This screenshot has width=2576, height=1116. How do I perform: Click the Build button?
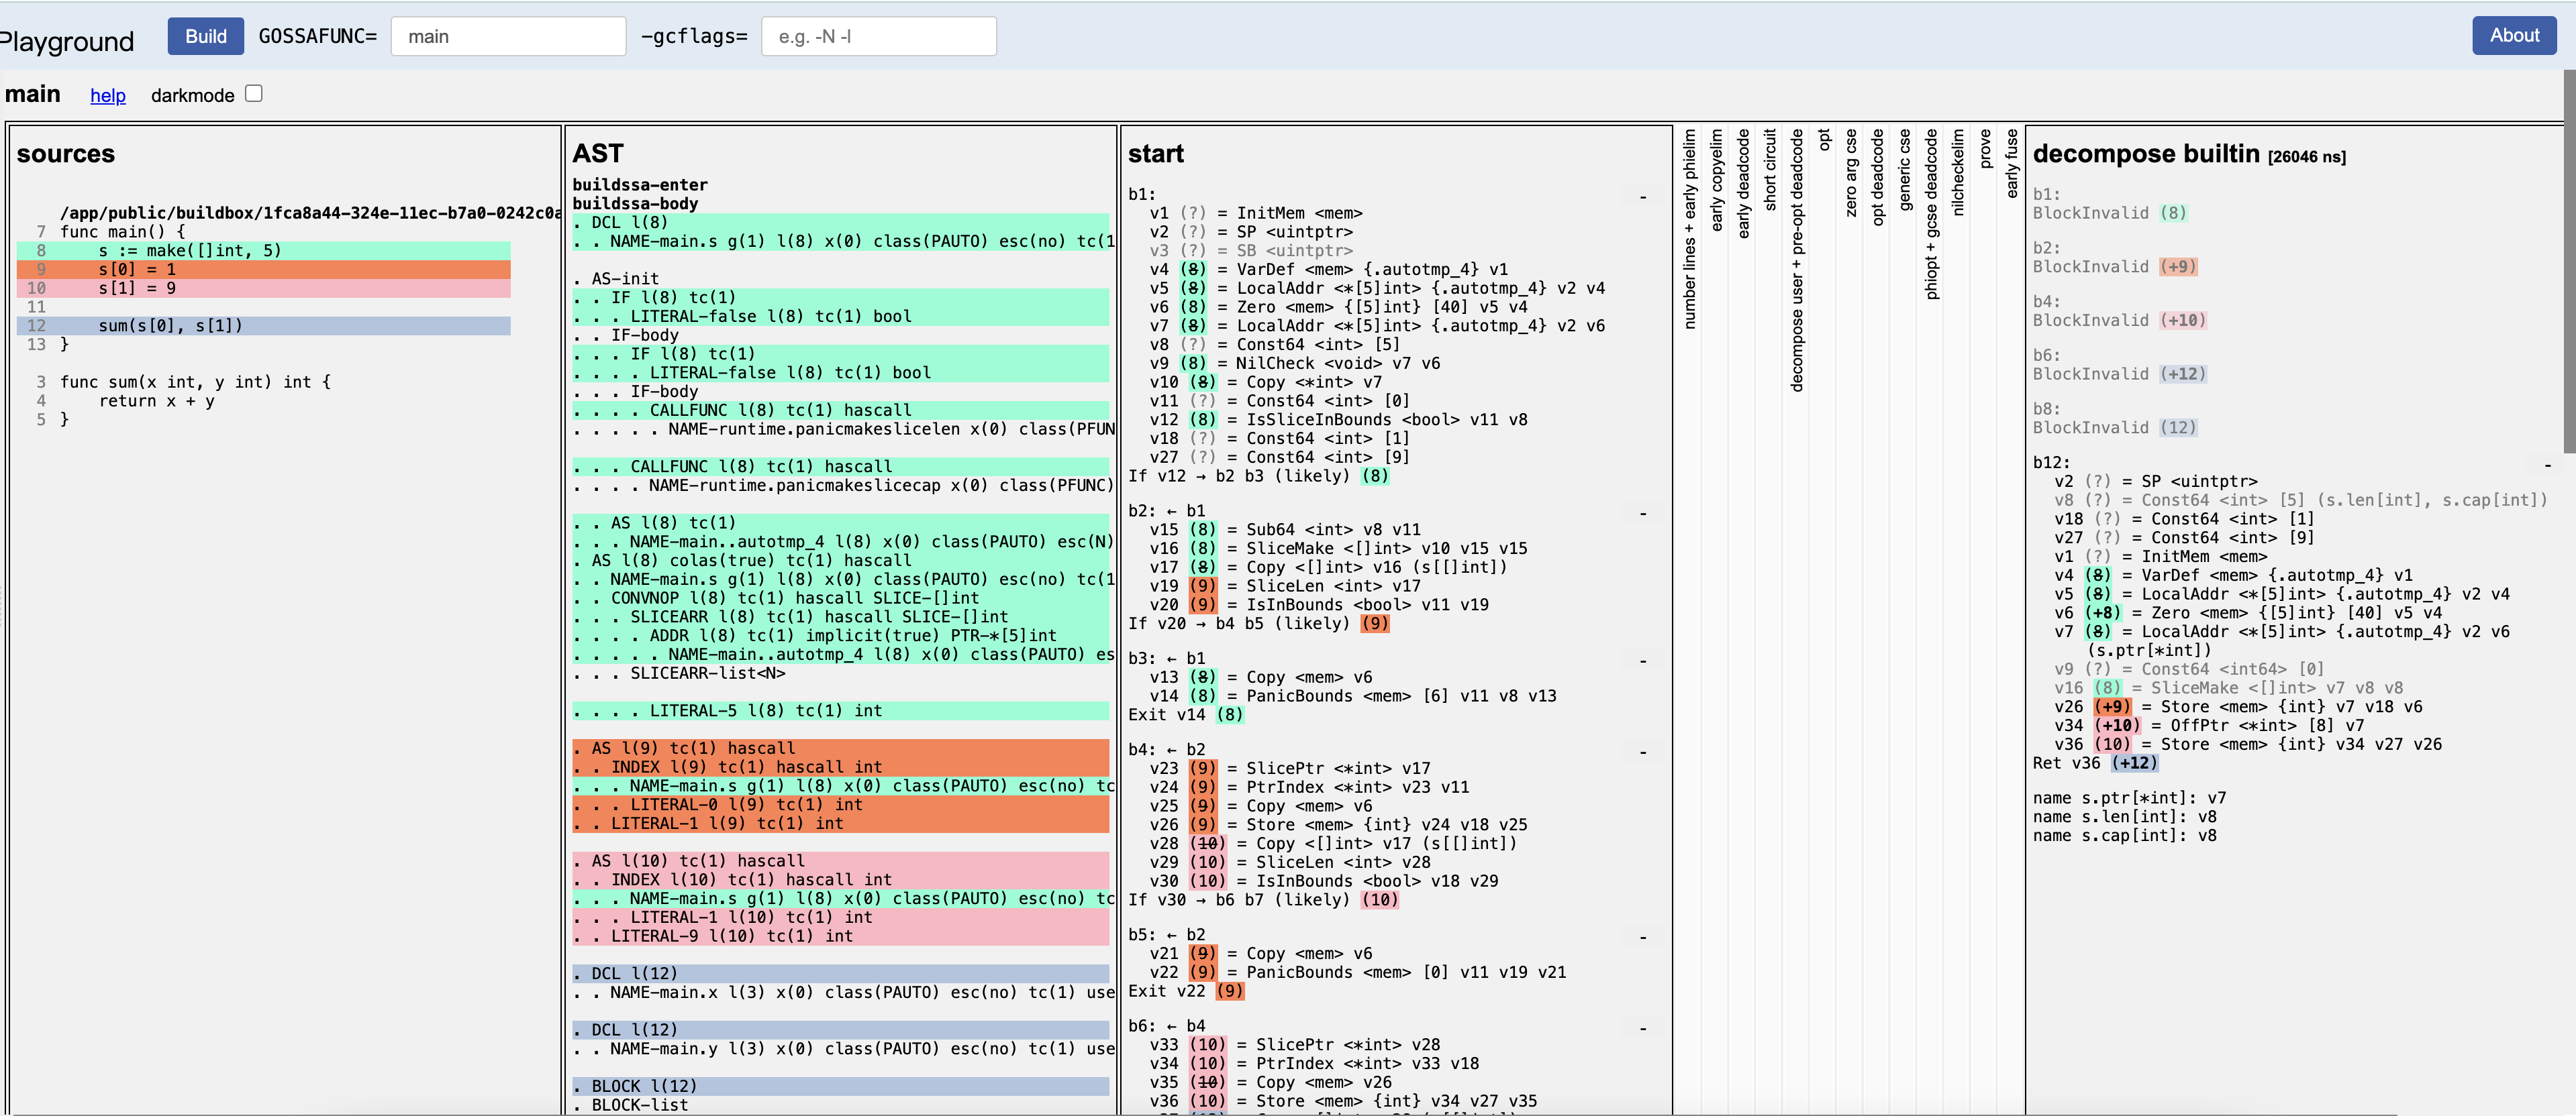click(205, 36)
